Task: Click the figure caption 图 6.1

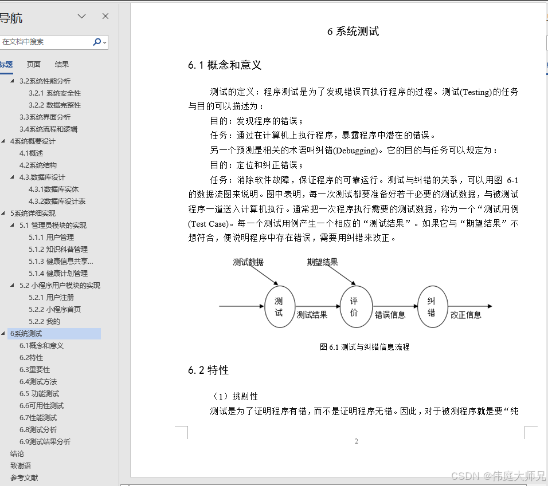Action: (x=365, y=347)
